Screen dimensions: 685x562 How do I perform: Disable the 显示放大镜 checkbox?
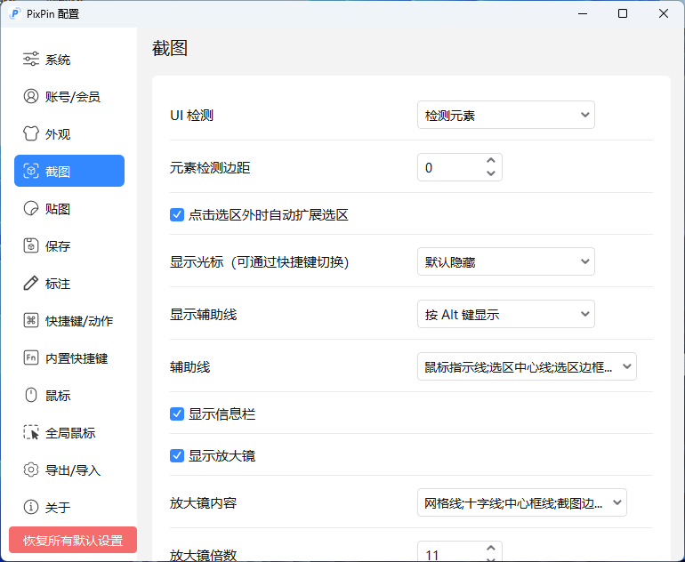pos(177,456)
